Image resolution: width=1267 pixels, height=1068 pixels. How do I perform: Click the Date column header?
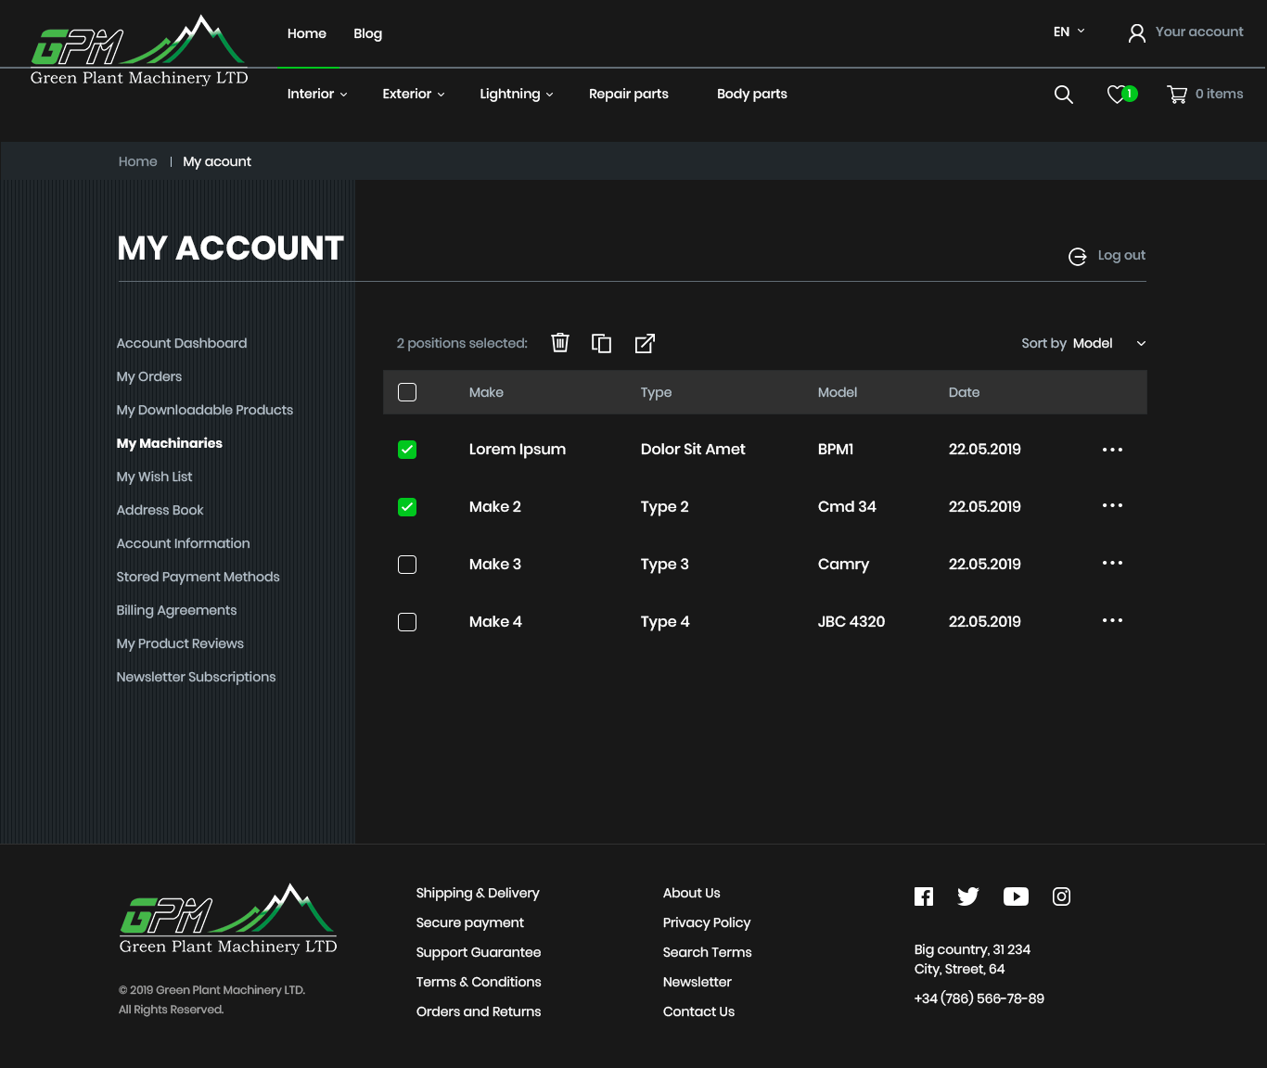[965, 392]
